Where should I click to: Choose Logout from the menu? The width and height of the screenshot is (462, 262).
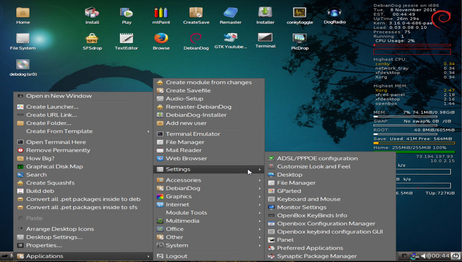pyautogui.click(x=209, y=256)
